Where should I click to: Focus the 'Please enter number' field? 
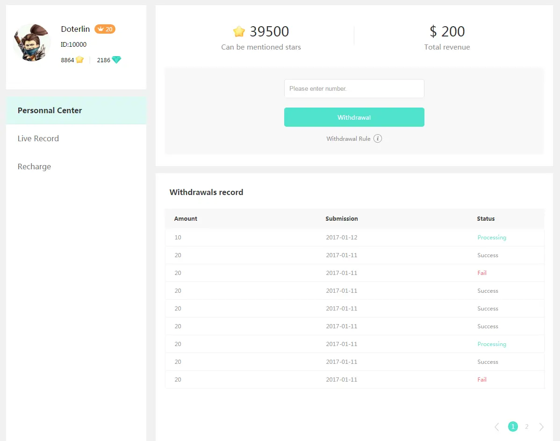coord(354,89)
